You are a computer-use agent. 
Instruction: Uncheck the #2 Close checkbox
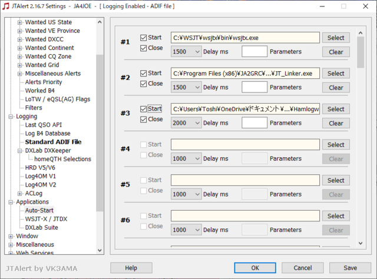[x=143, y=84]
